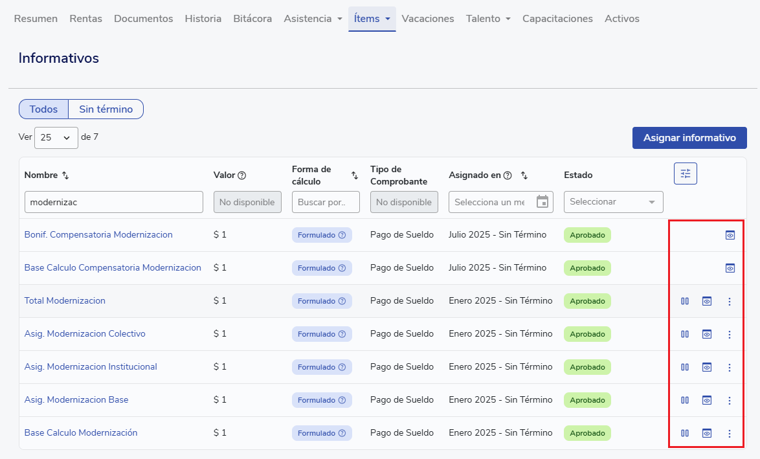The height and width of the screenshot is (459, 760).
Task: Sort by Nombre column arrows
Action: pyautogui.click(x=65, y=175)
